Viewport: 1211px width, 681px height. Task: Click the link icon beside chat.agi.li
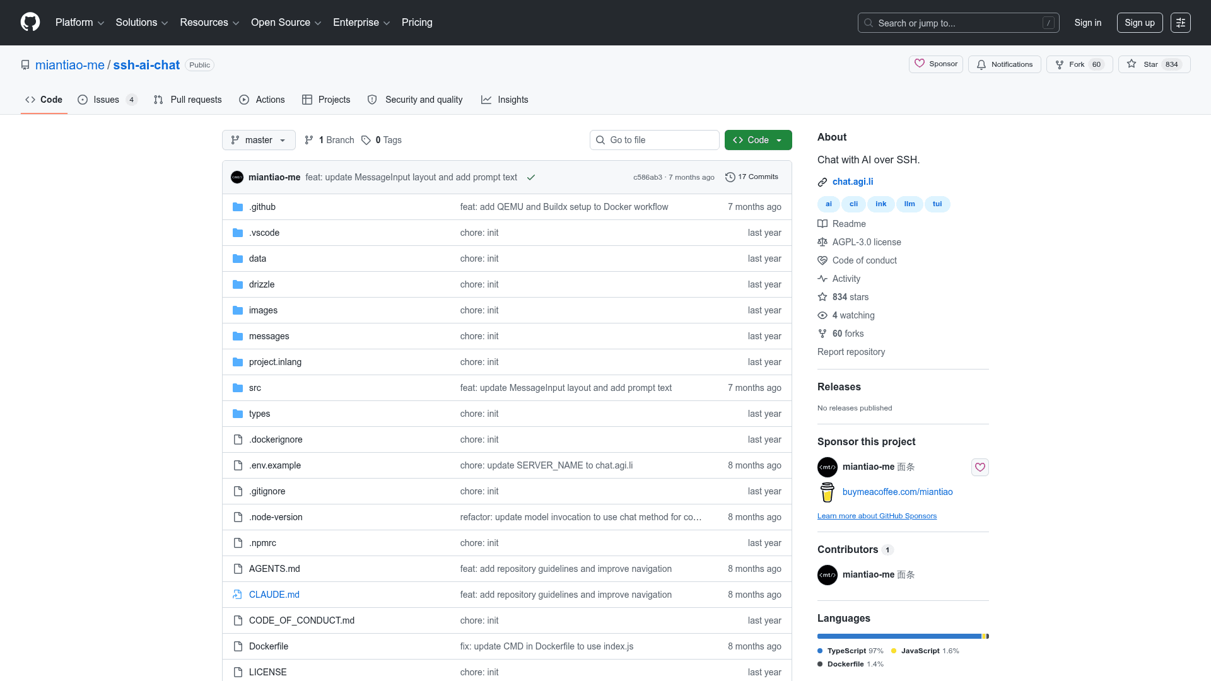pyautogui.click(x=822, y=182)
